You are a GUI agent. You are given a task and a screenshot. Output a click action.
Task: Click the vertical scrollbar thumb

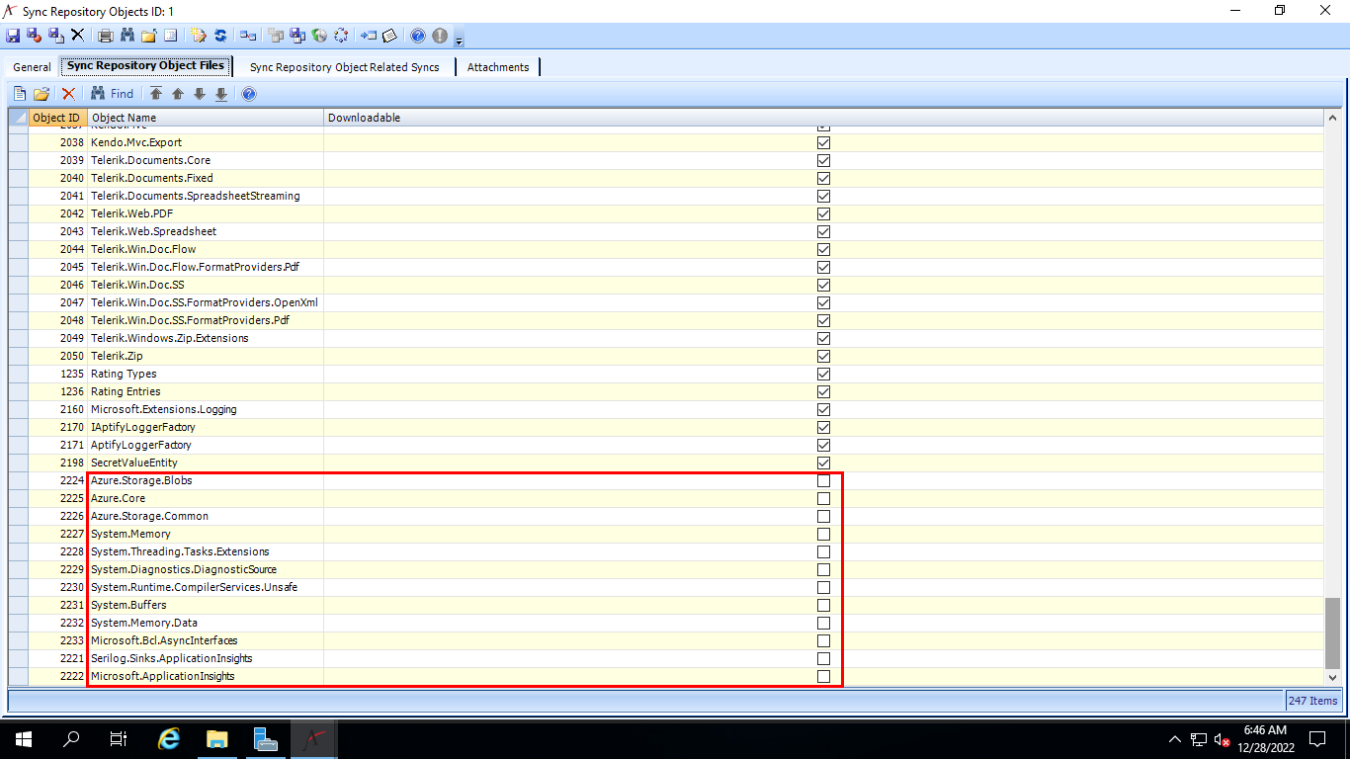coord(1332,632)
